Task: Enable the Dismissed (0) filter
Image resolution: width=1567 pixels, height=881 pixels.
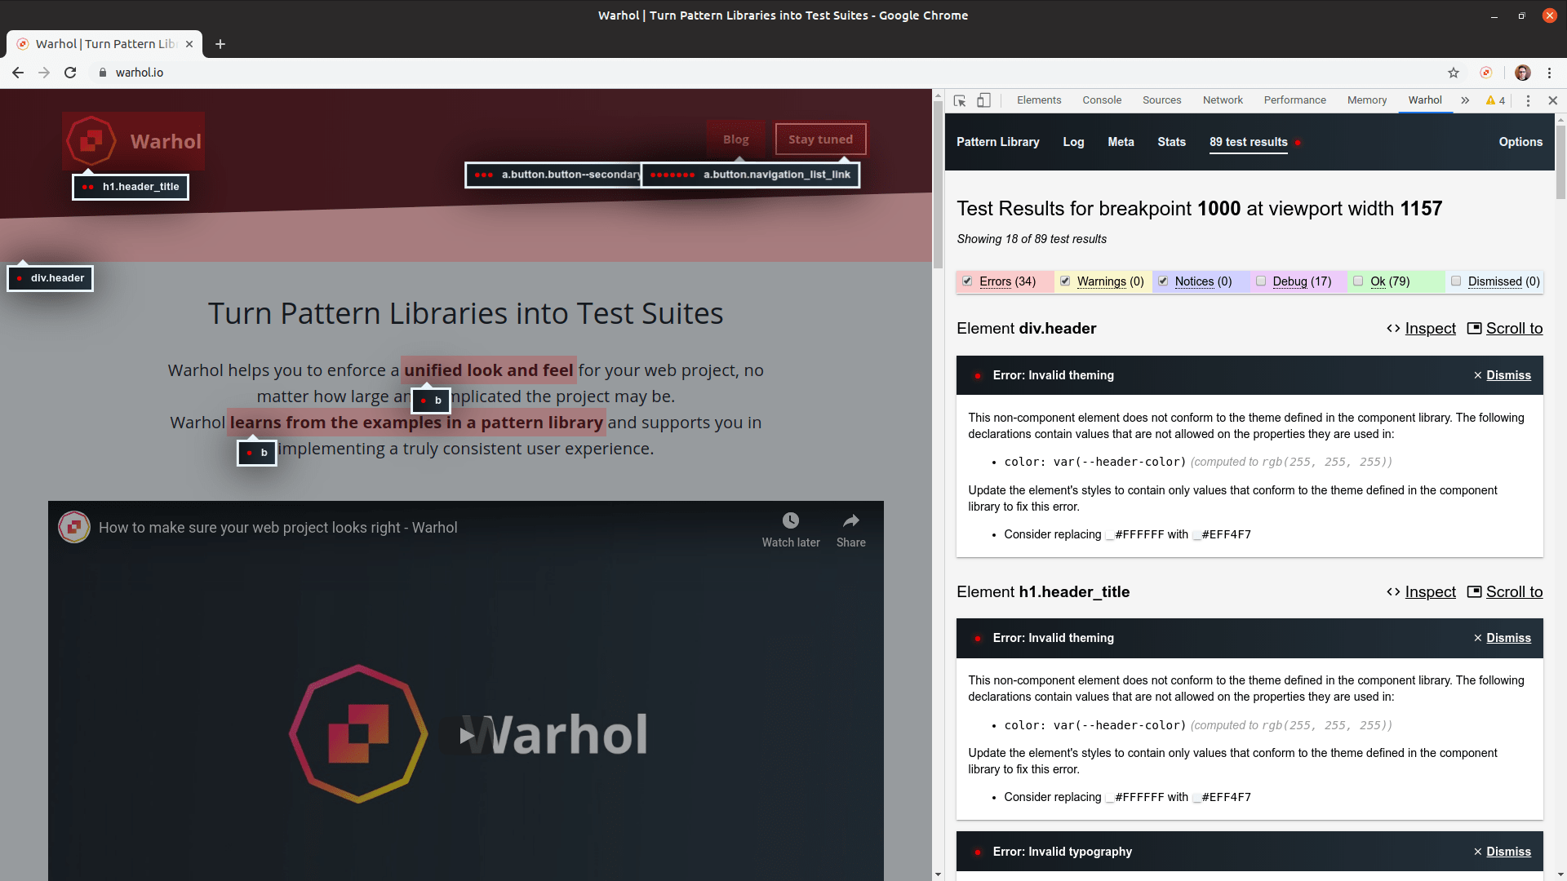Action: (1456, 281)
